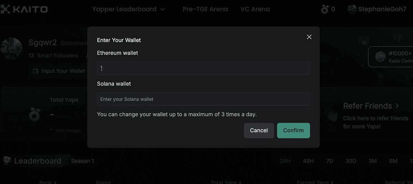Click the Refer Friends chevron arrow
Viewport: 413px width, 184px height.
pos(397,106)
